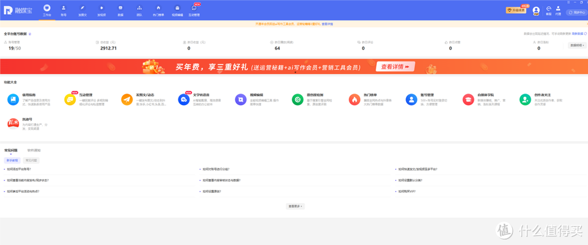Select the 新手教程 sub-tab
The height and width of the screenshot is (245, 588).
(12, 160)
